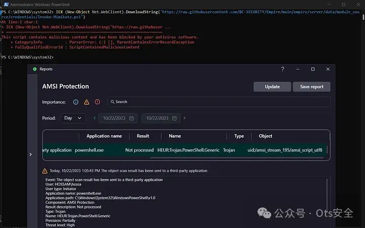Click the Reports window Kaspersky icon
The width and height of the screenshot is (365, 228).
34,69
